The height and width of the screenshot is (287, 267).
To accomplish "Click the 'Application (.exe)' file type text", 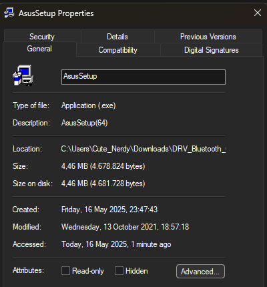I will click(89, 105).
